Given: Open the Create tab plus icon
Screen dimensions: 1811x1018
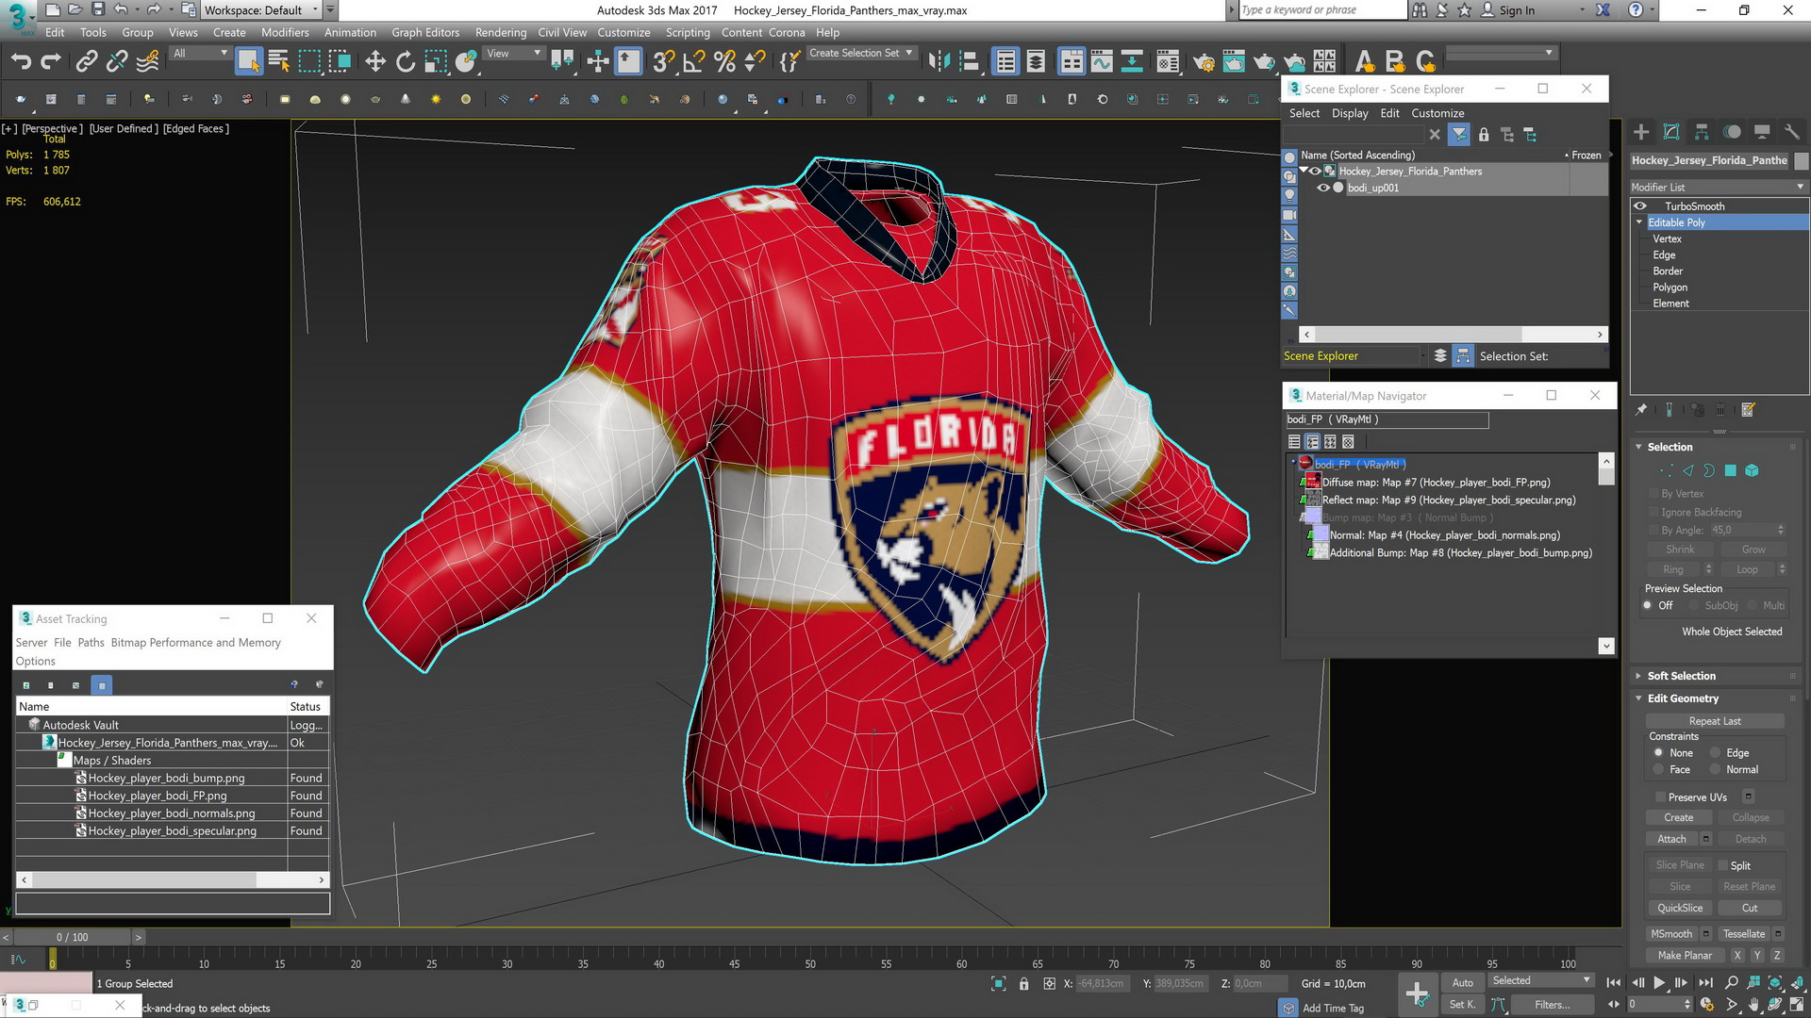Looking at the screenshot, I should click(x=1641, y=132).
